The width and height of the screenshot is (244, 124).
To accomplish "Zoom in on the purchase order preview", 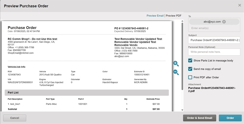I will click(x=176, y=63).
